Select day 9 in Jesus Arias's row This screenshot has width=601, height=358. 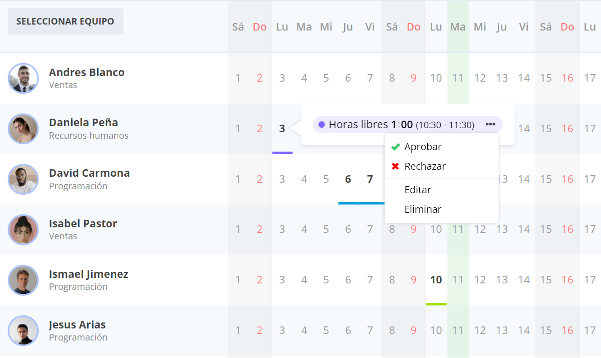tap(413, 330)
